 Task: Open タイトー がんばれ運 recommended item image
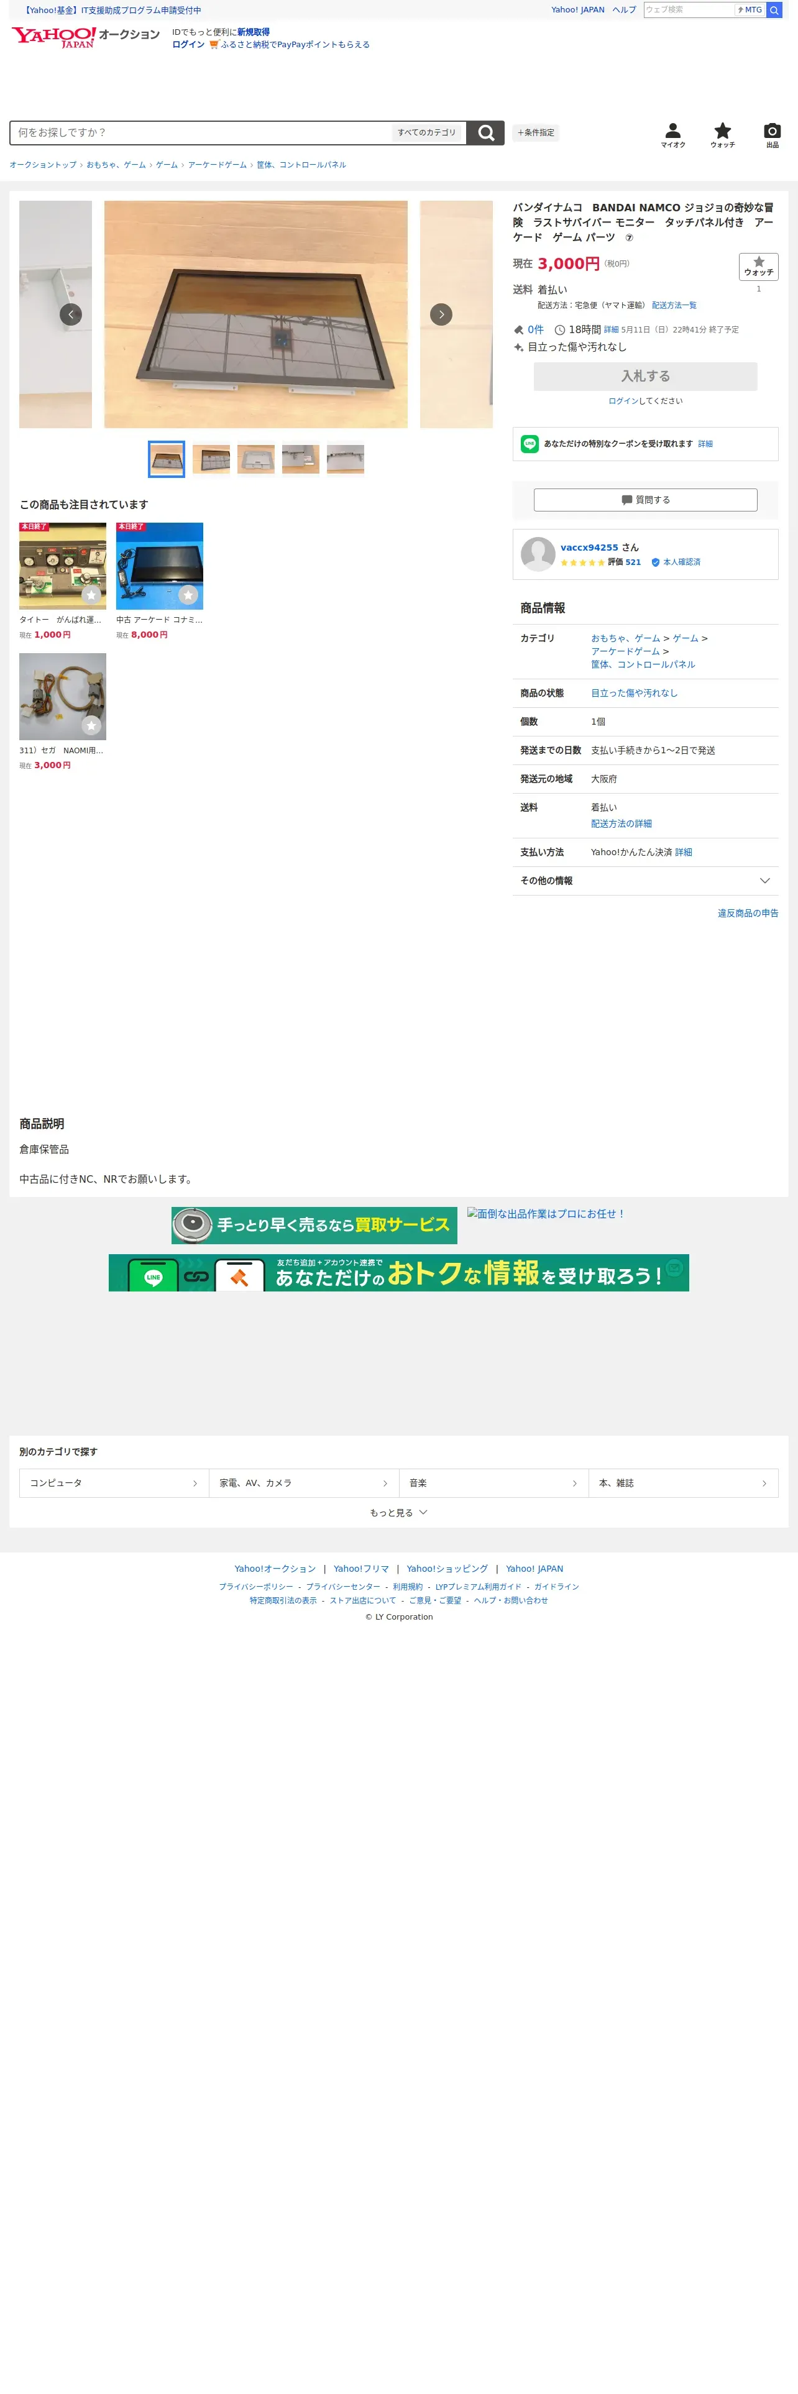click(x=62, y=566)
